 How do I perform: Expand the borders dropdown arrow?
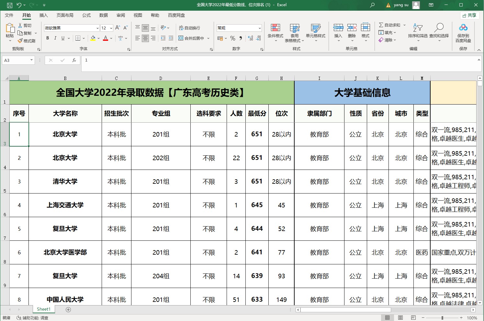[x=84, y=38]
